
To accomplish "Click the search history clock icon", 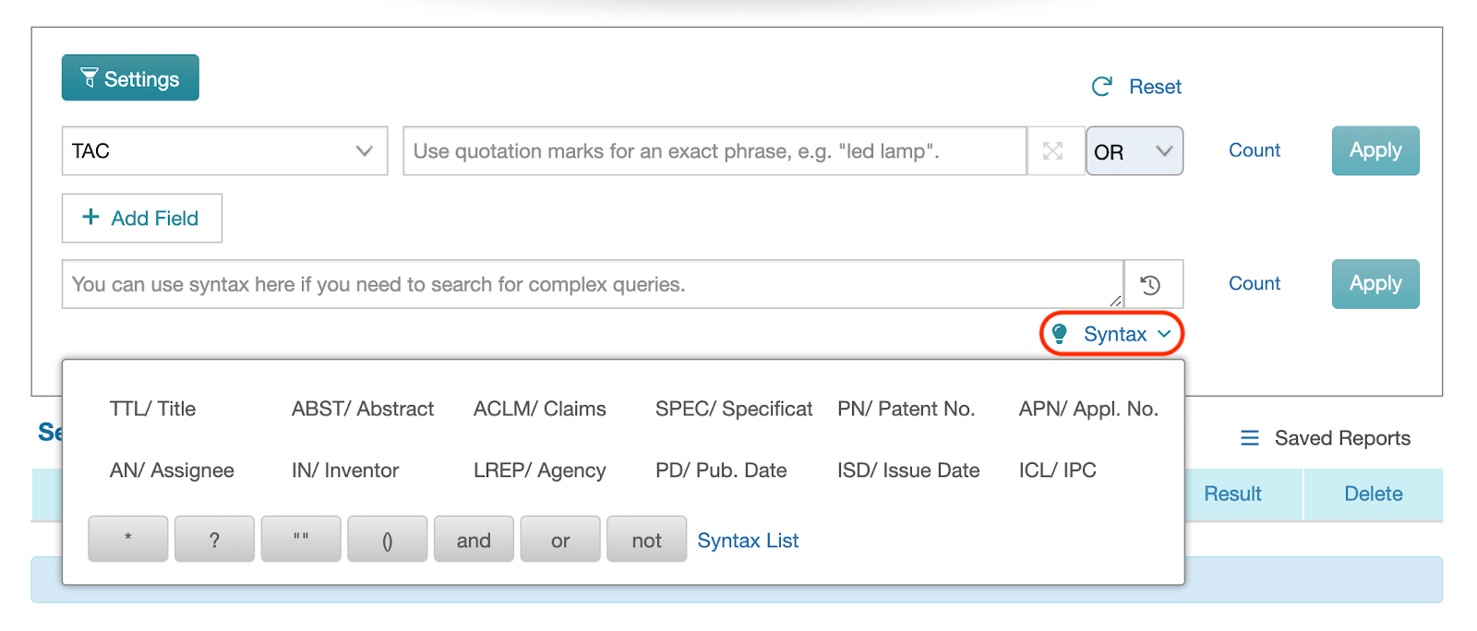I will pyautogui.click(x=1150, y=285).
